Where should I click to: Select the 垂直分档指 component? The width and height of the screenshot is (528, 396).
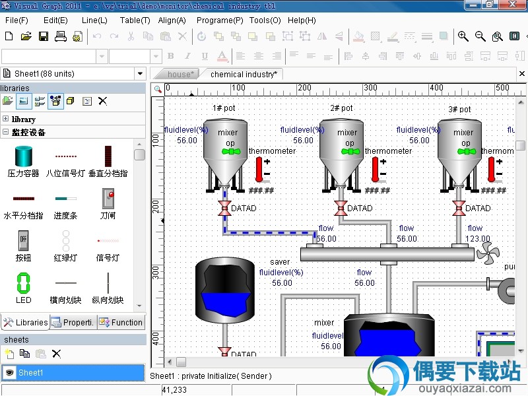(108, 162)
